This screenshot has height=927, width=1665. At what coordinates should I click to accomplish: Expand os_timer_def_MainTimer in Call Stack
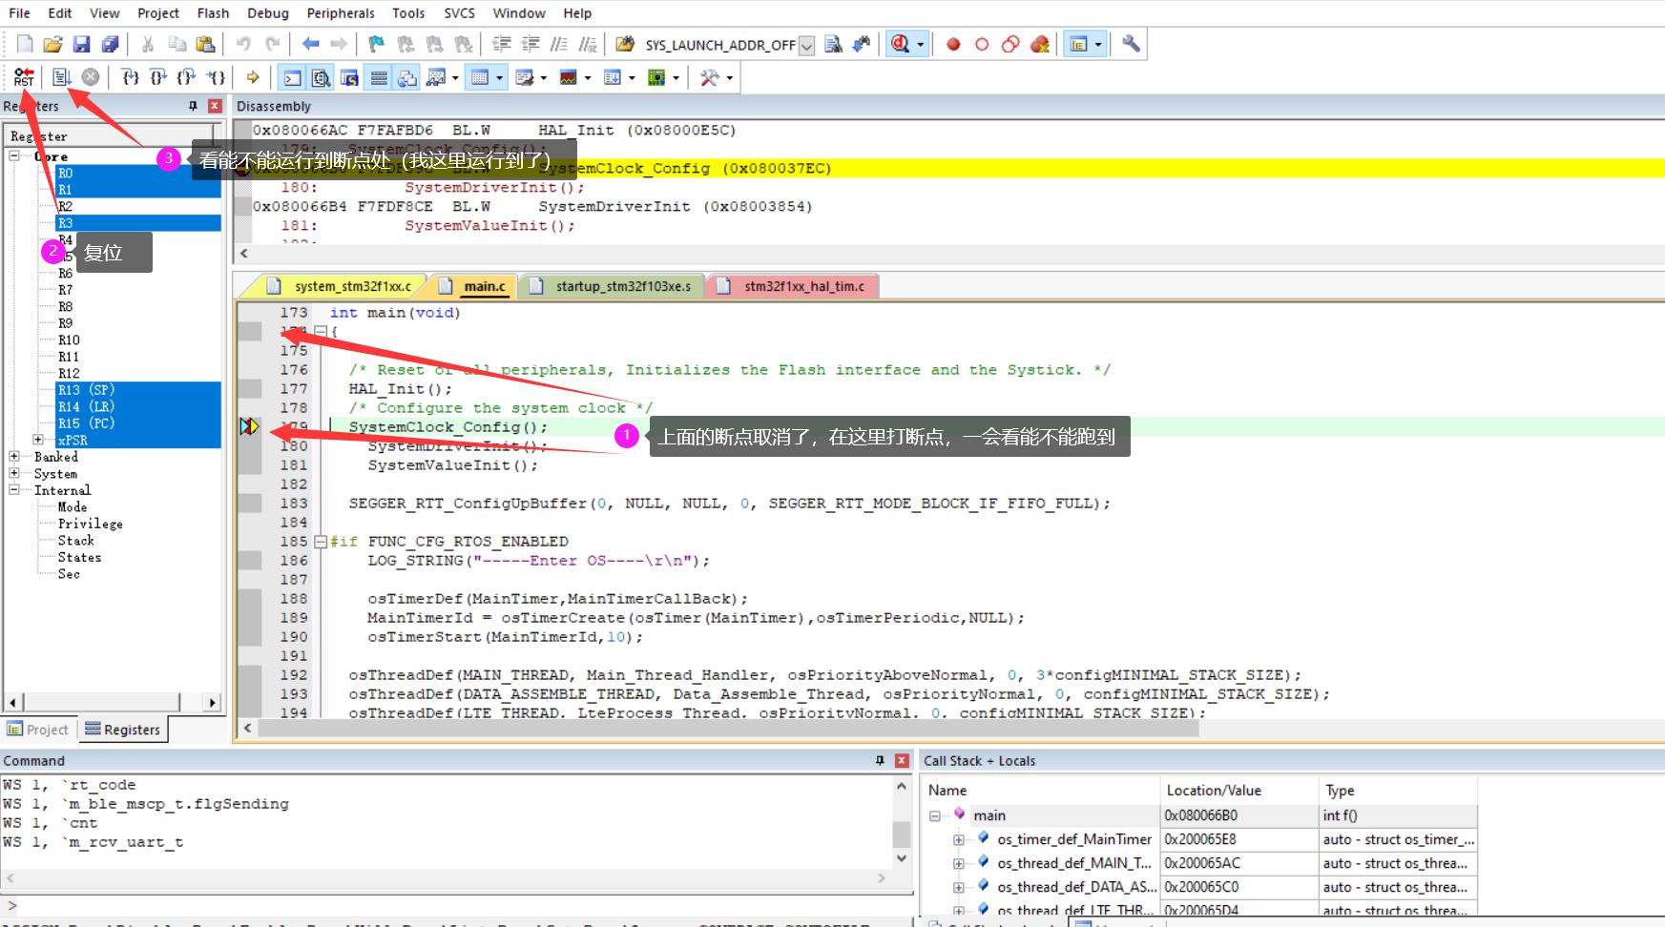tap(958, 839)
